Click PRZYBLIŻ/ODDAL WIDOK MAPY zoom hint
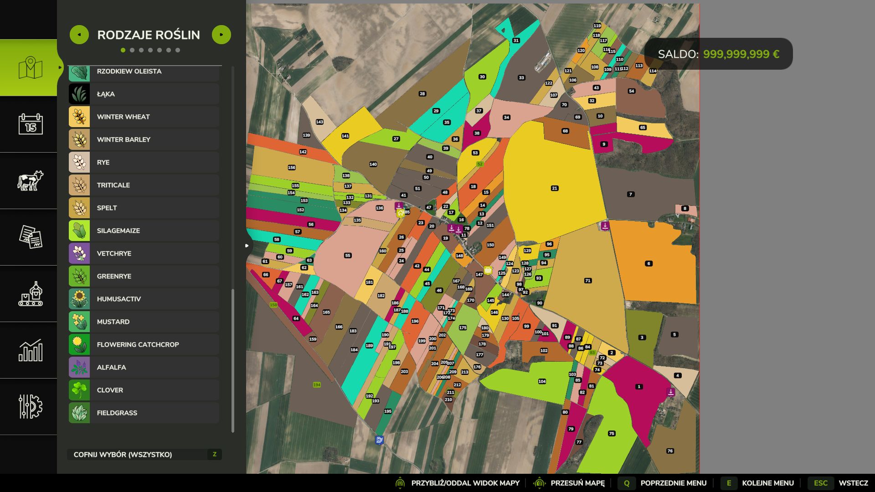The width and height of the screenshot is (875, 492). point(457,483)
